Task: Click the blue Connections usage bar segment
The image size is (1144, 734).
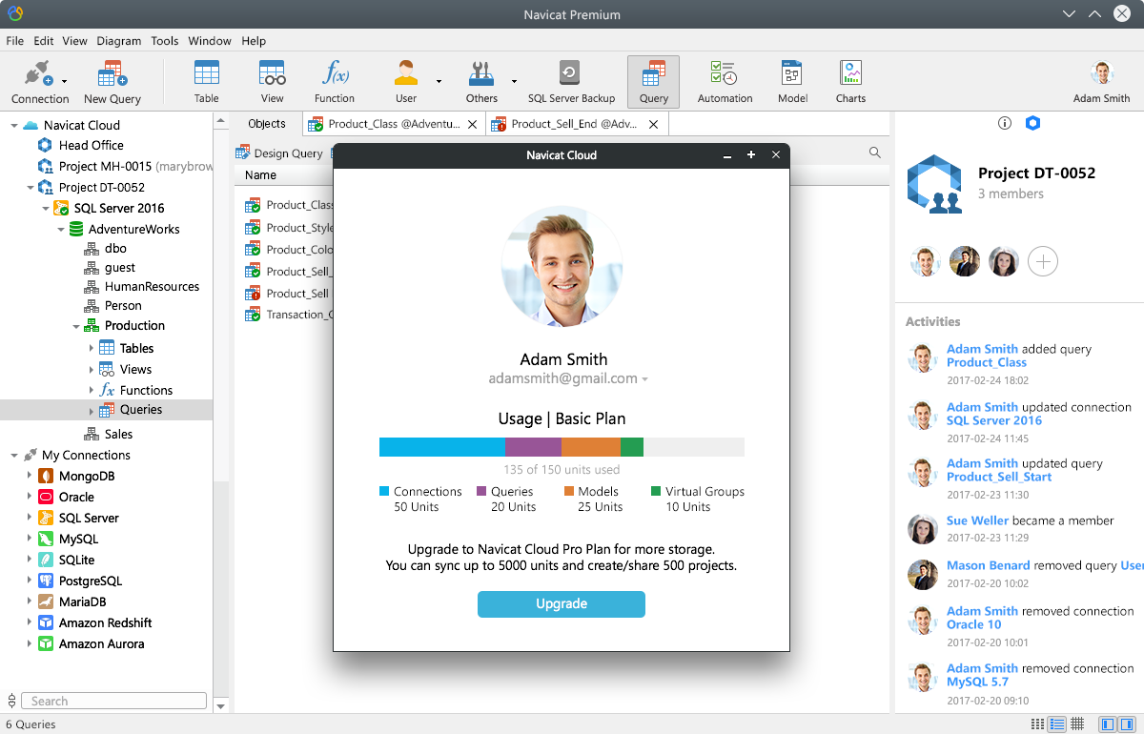Action: tap(442, 447)
